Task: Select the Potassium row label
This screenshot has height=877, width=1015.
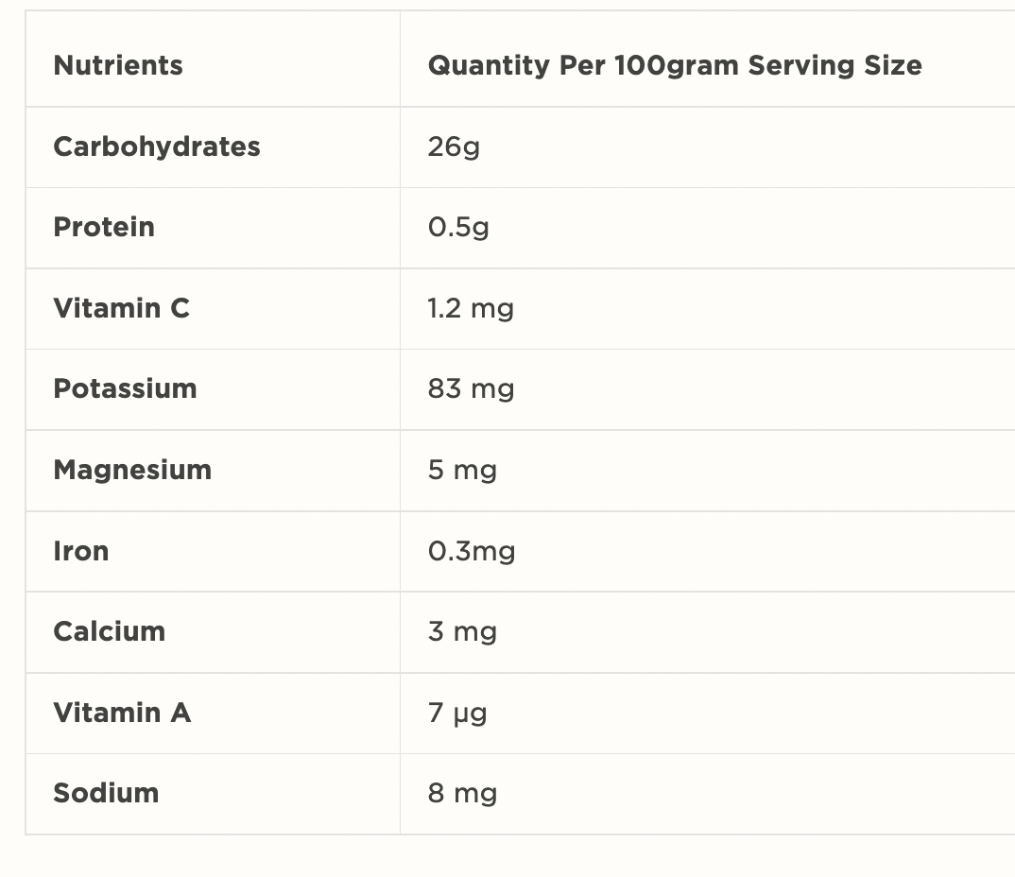Action: tap(125, 388)
